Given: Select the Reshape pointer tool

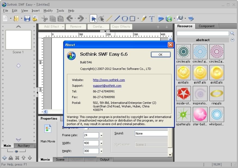Looking at the screenshot, I should click(101, 18).
